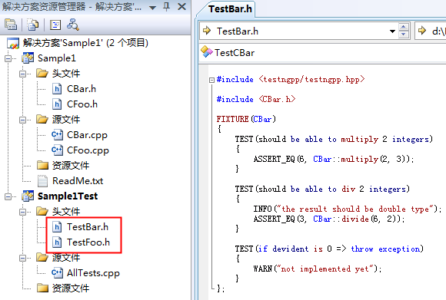
Task: Select the TestBar.h file icon
Action: [x=57, y=227]
